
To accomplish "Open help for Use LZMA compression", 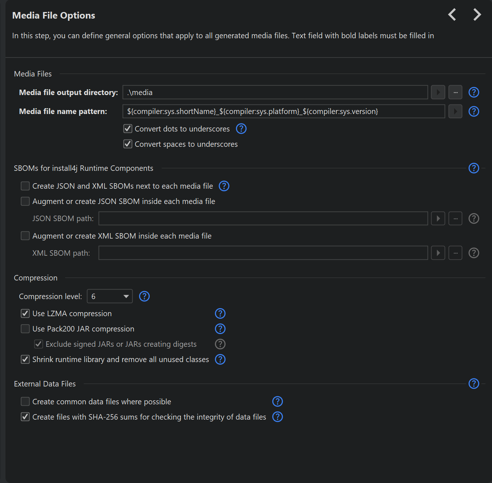I will [220, 314].
